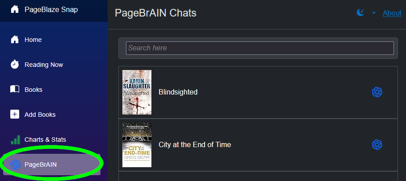Screen dimensions: 406x181
Task: Click the City at the End of Time cover
Action: (x=137, y=145)
